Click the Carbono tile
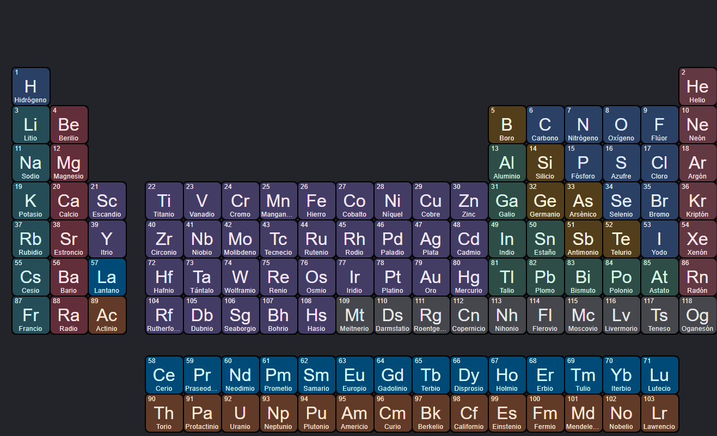 pos(545,125)
